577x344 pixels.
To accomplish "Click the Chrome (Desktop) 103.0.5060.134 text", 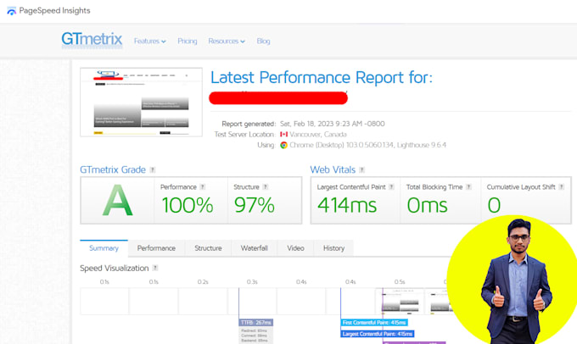I will [342, 145].
